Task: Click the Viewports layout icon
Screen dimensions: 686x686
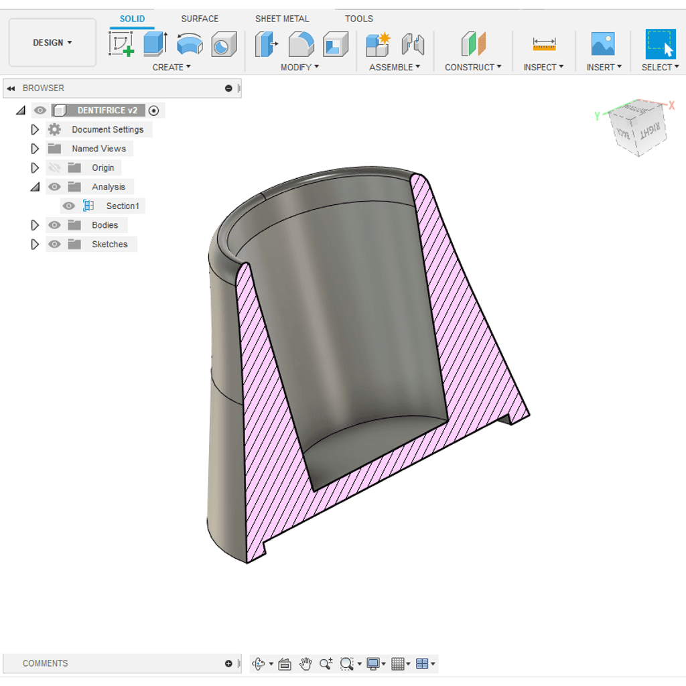Action: (422, 664)
